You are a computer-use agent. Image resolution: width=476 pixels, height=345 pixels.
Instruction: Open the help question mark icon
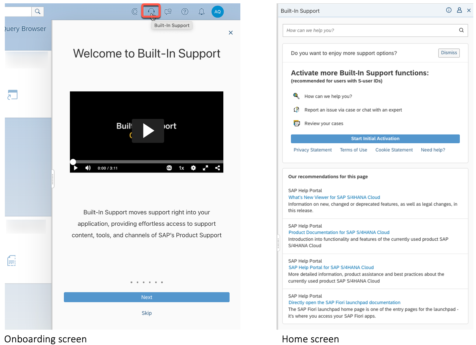[185, 12]
